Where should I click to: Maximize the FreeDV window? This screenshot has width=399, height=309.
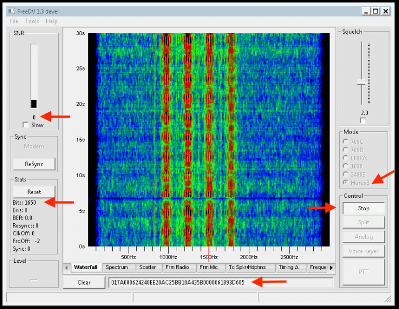pos(375,11)
